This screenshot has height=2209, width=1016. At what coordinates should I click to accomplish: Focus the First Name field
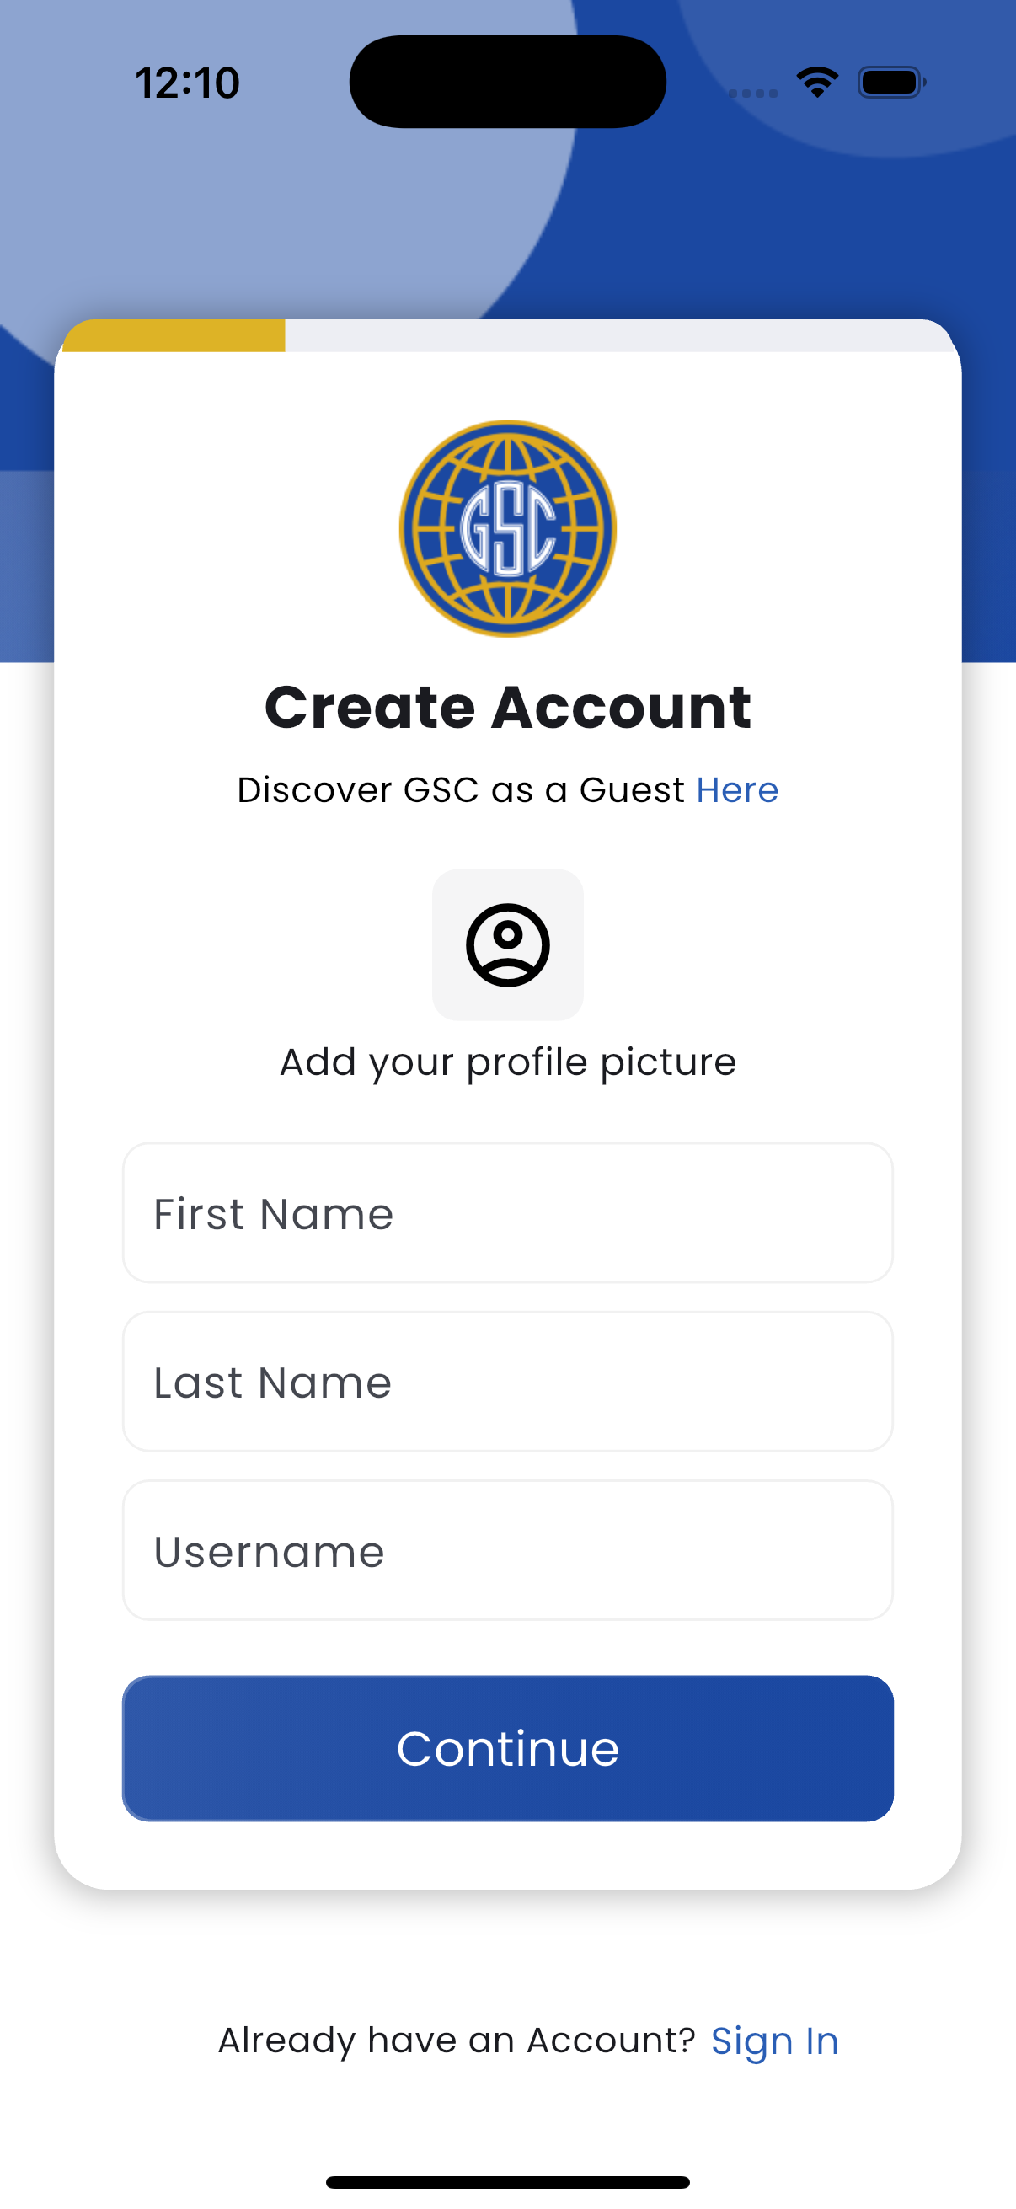507,1212
